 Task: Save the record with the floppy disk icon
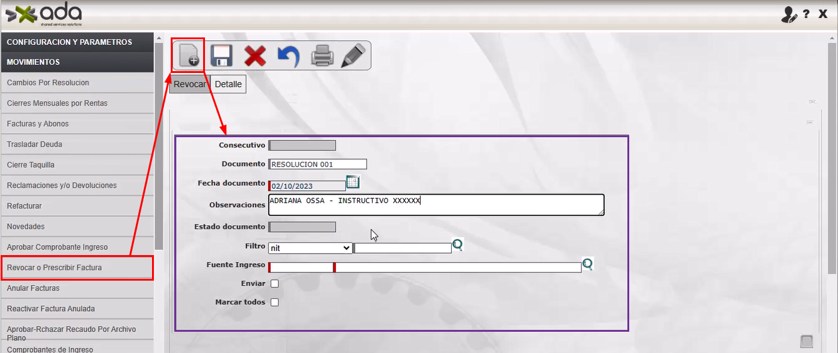[222, 56]
